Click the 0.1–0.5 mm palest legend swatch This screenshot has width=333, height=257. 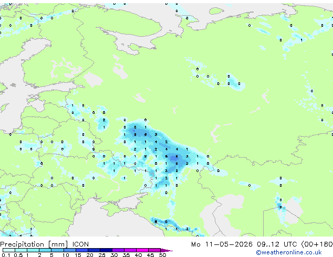tap(9, 250)
